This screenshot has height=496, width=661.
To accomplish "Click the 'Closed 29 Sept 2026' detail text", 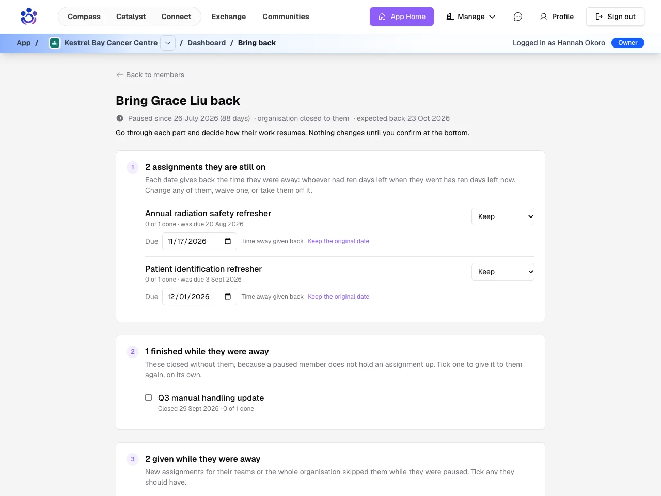I will [x=188, y=409].
